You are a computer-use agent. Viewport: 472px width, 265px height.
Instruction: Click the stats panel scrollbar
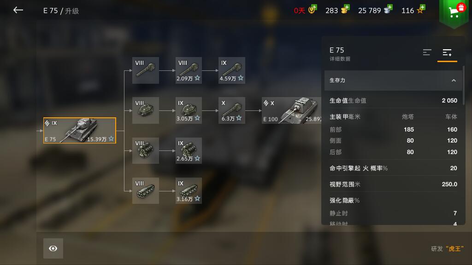click(x=463, y=86)
